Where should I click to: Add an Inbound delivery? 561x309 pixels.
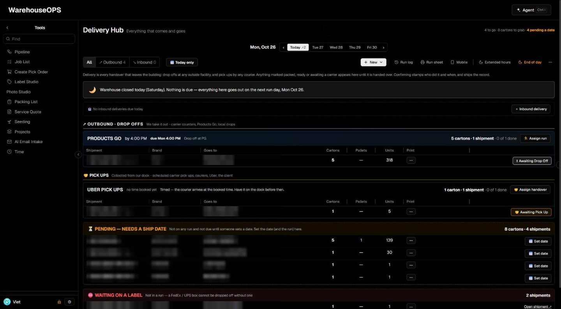coord(531,109)
